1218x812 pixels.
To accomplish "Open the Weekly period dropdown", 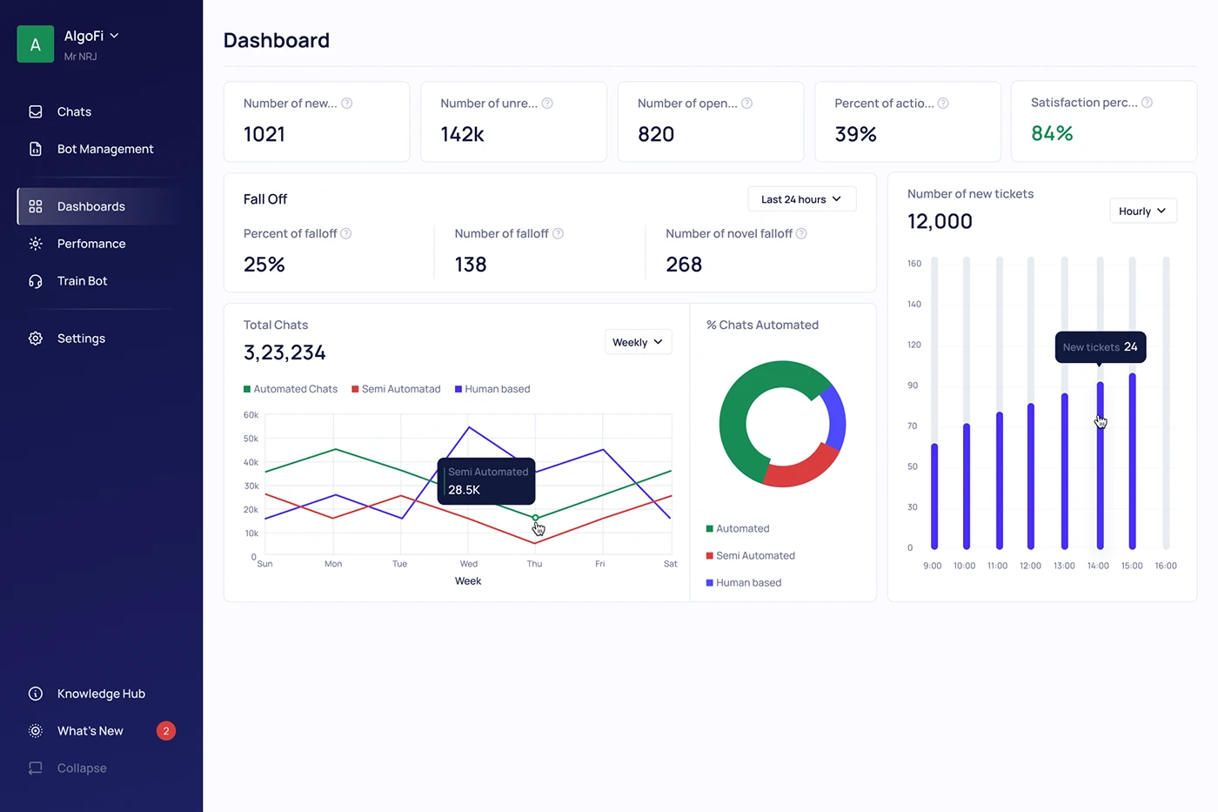I will pyautogui.click(x=638, y=342).
